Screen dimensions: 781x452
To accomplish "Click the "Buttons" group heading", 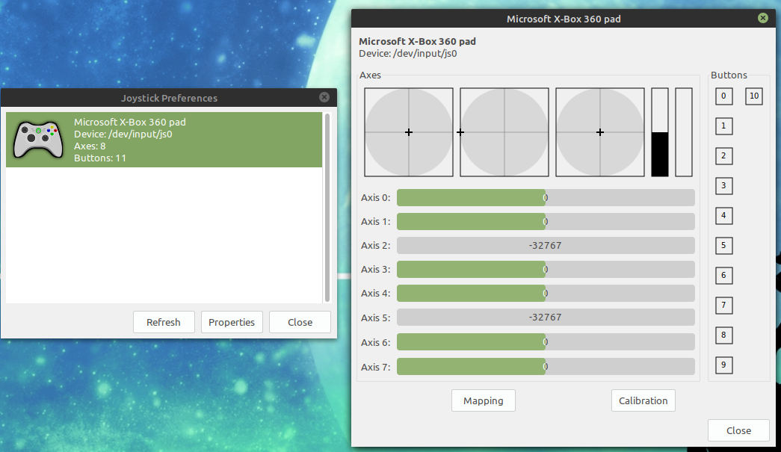I will [x=729, y=75].
